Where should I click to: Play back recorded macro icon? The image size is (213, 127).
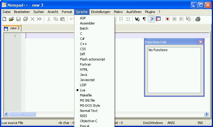(x=181, y=19)
